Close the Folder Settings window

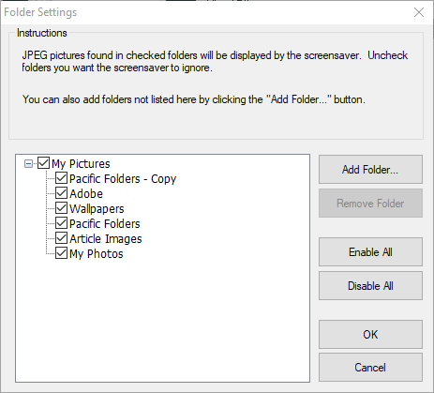tap(419, 12)
